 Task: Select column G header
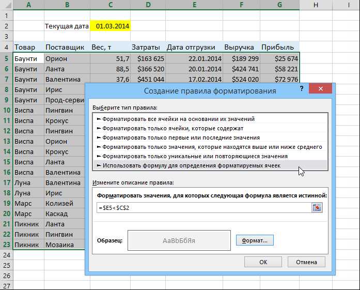pyautogui.click(x=279, y=5)
